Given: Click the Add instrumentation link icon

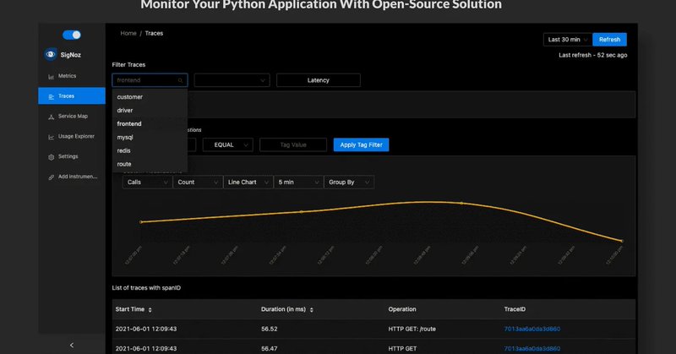Looking at the screenshot, I should tap(51, 177).
